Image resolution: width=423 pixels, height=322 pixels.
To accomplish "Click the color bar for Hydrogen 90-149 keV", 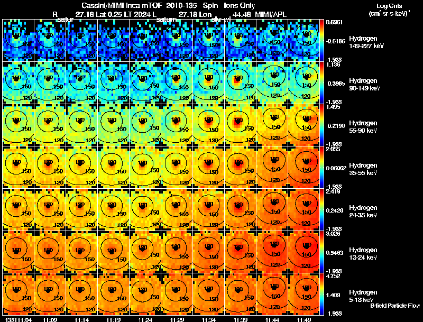I will coord(322,83).
